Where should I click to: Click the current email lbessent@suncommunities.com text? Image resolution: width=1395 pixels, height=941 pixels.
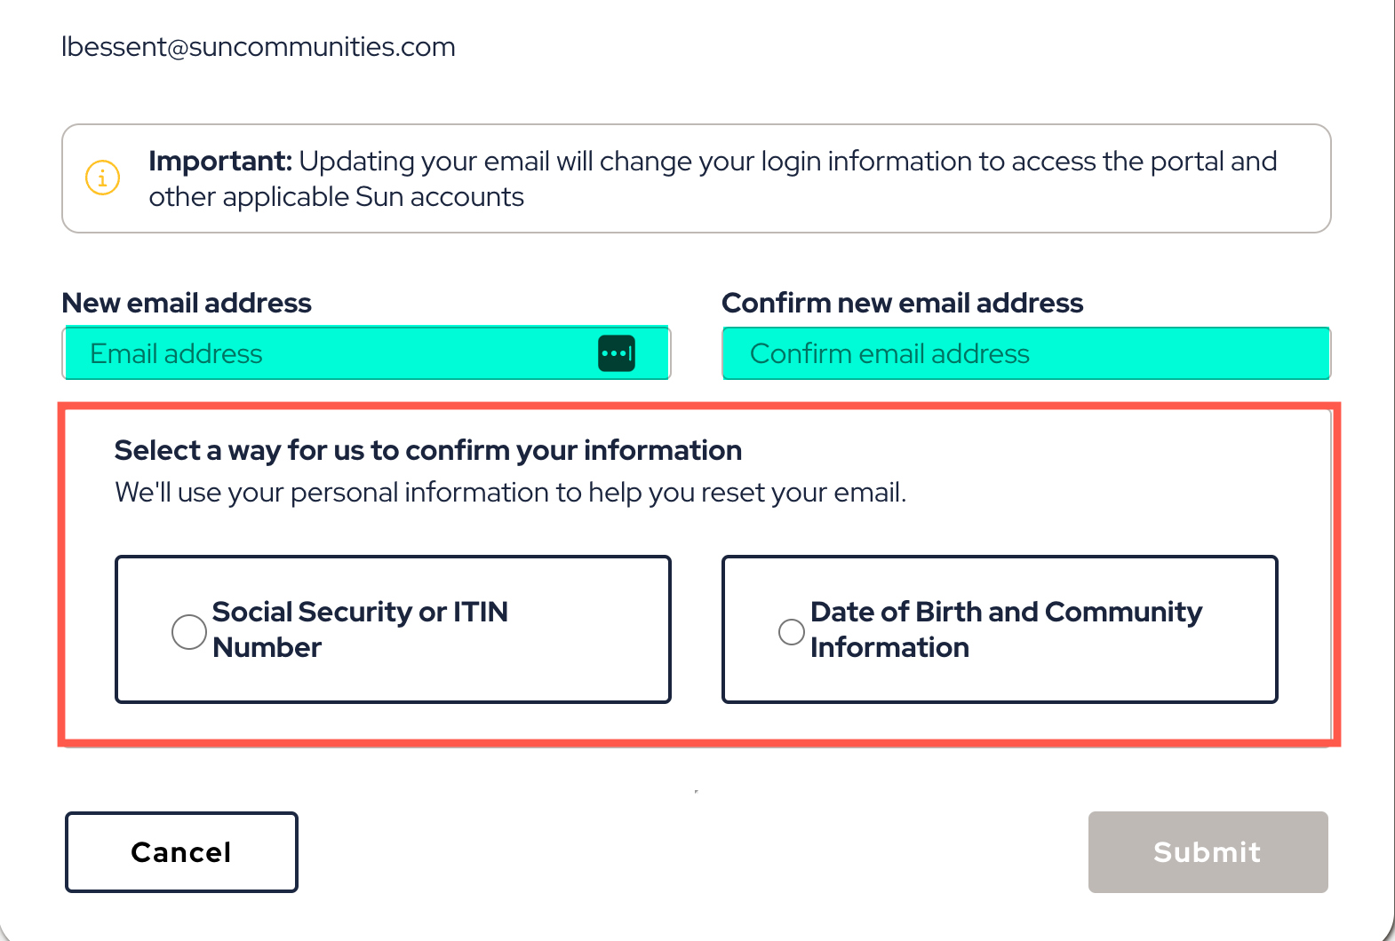[x=259, y=46]
